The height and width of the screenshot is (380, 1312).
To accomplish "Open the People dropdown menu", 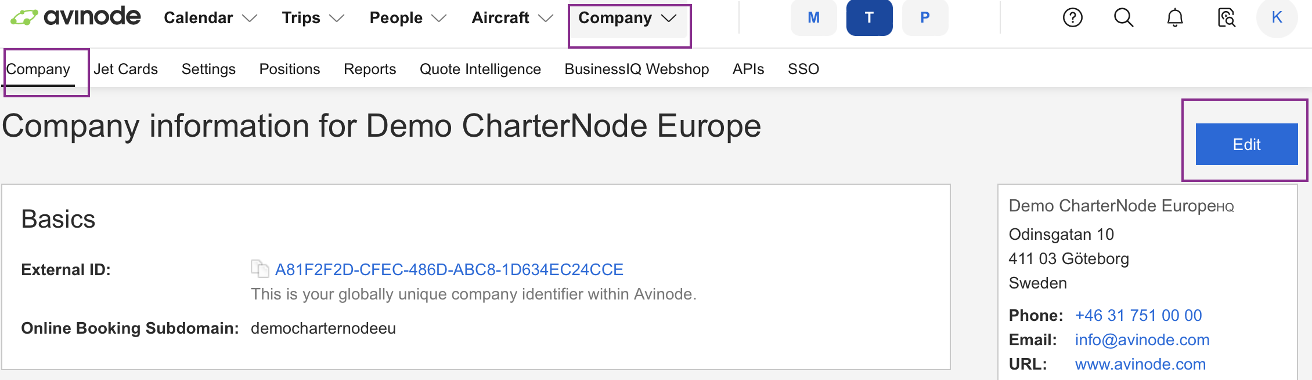I will [x=408, y=18].
